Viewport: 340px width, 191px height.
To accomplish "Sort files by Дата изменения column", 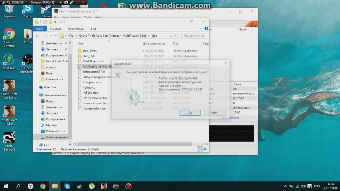I will [154, 44].
